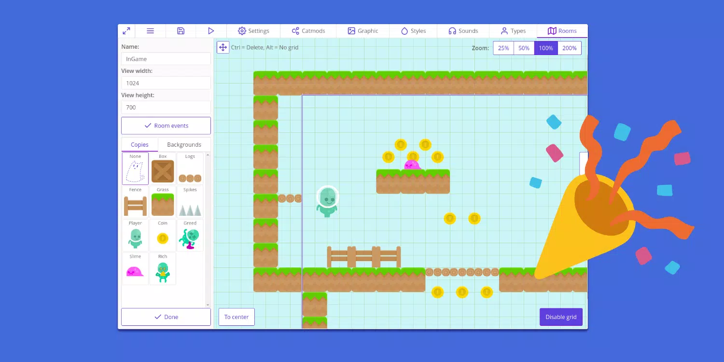The width and height of the screenshot is (724, 362).
Task: Disable the grid in the room editor
Action: tap(561, 317)
